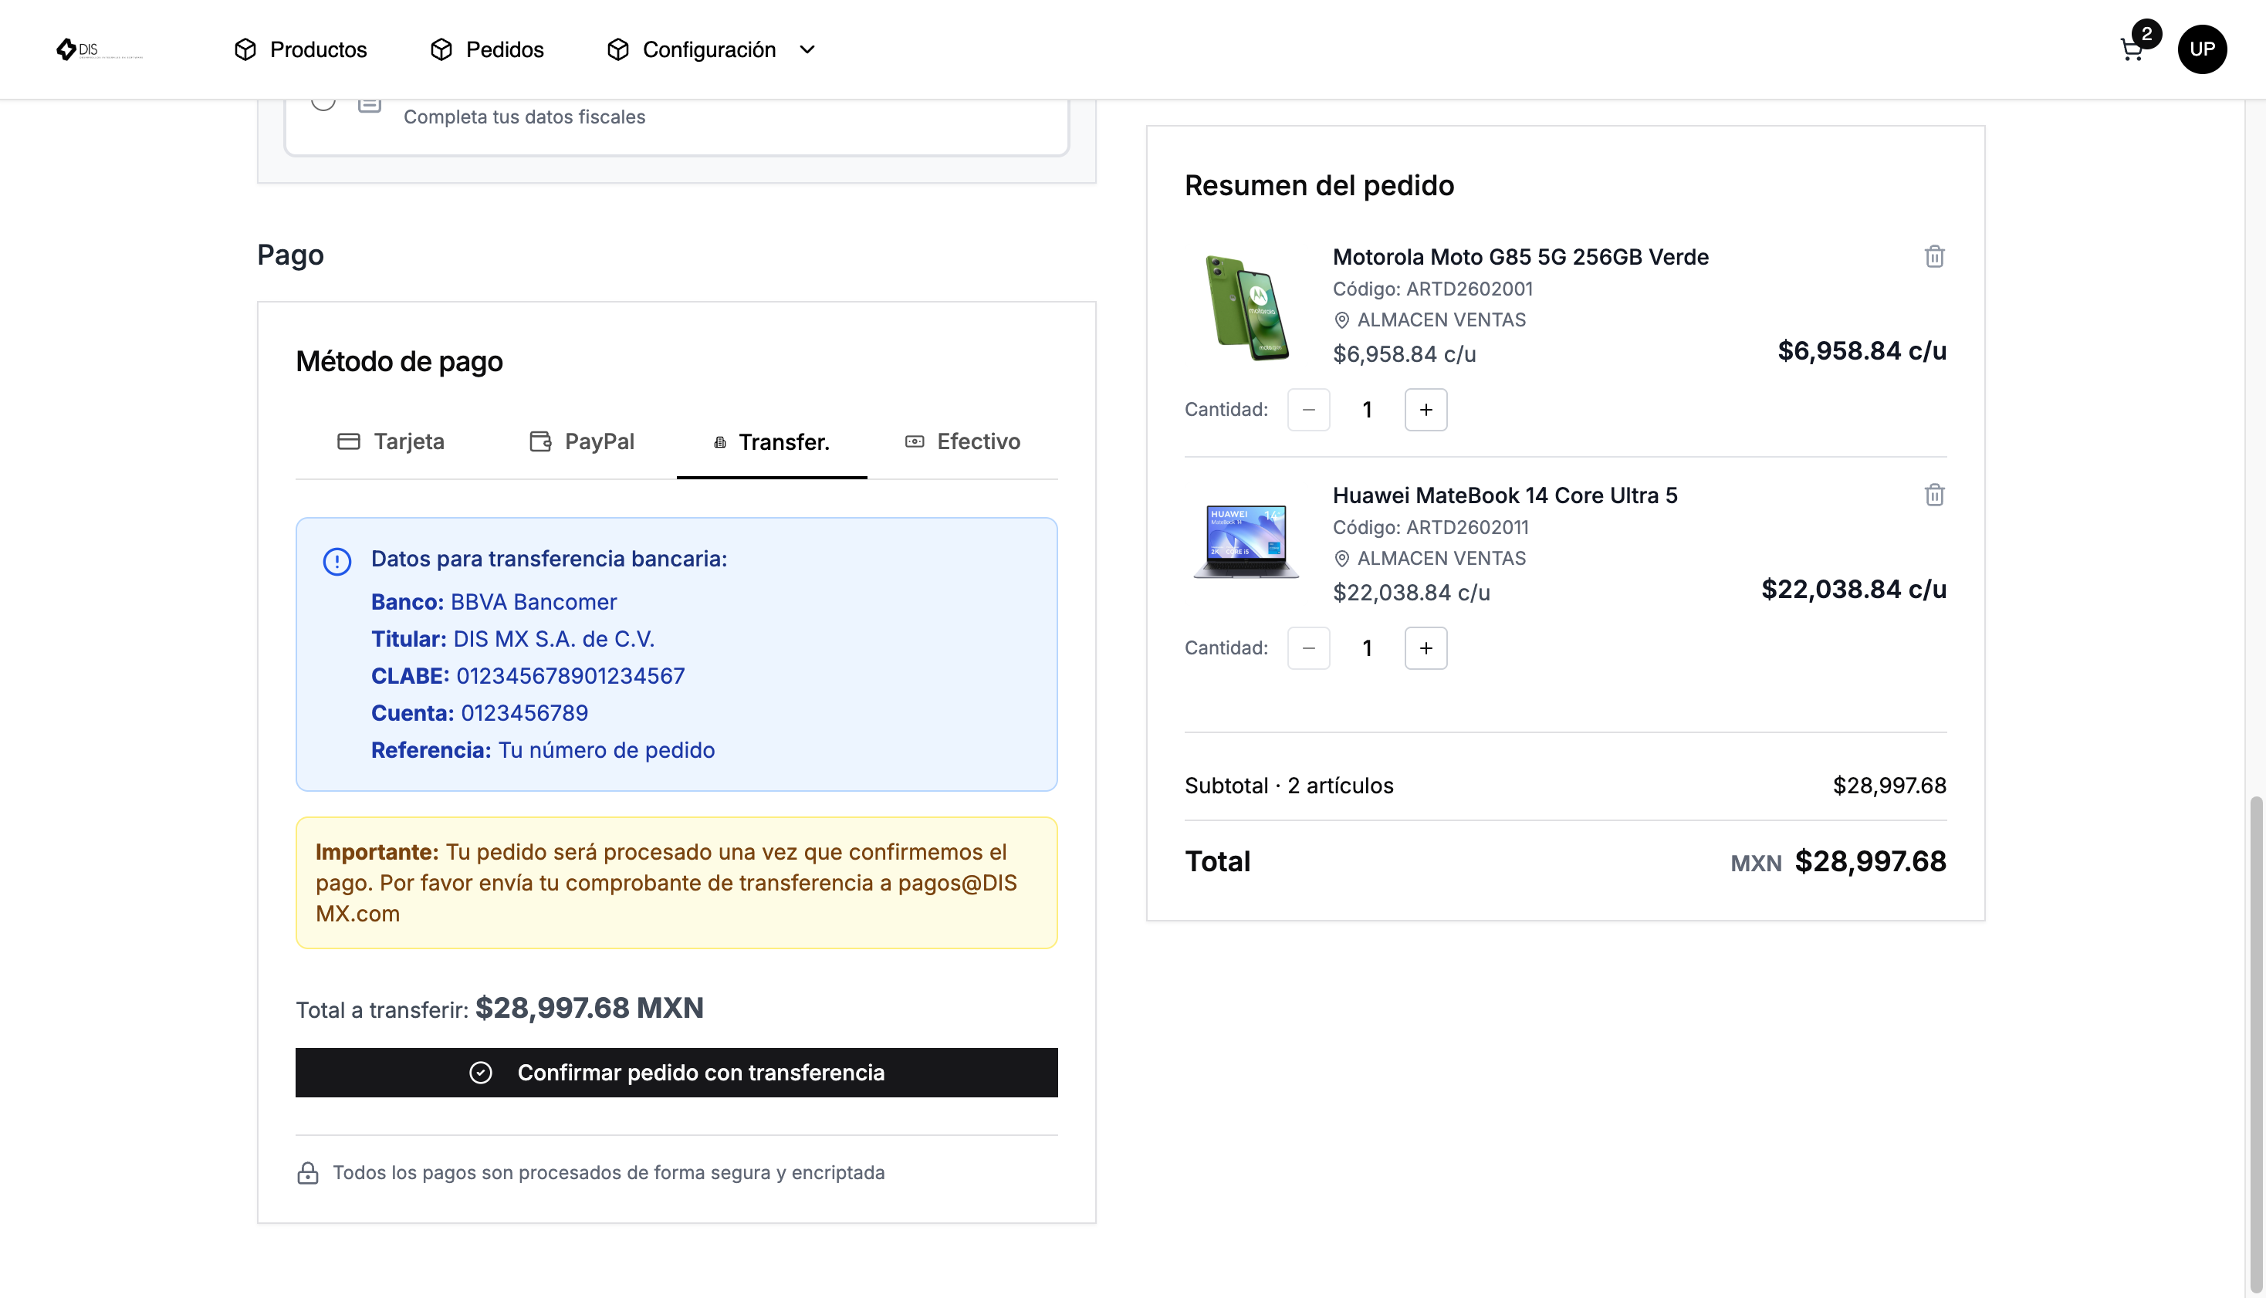Open the Productos menu item

pos(300,49)
